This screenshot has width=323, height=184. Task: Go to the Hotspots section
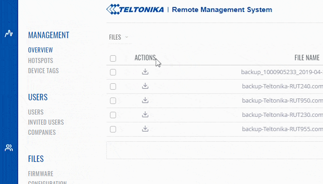(41, 61)
